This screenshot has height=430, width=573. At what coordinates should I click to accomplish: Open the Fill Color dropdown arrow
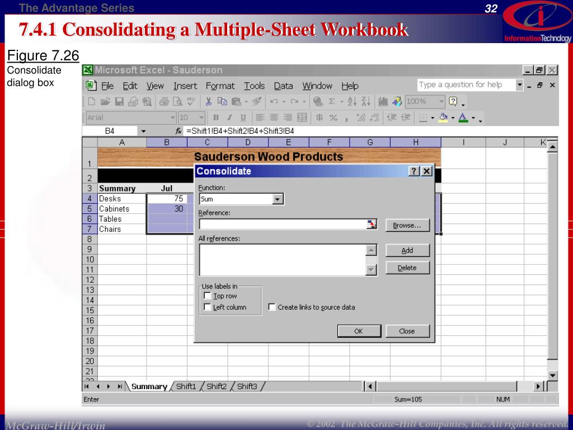pyautogui.click(x=452, y=118)
